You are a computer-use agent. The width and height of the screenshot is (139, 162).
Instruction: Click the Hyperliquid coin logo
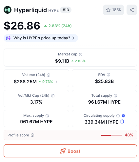click(x=8, y=10)
